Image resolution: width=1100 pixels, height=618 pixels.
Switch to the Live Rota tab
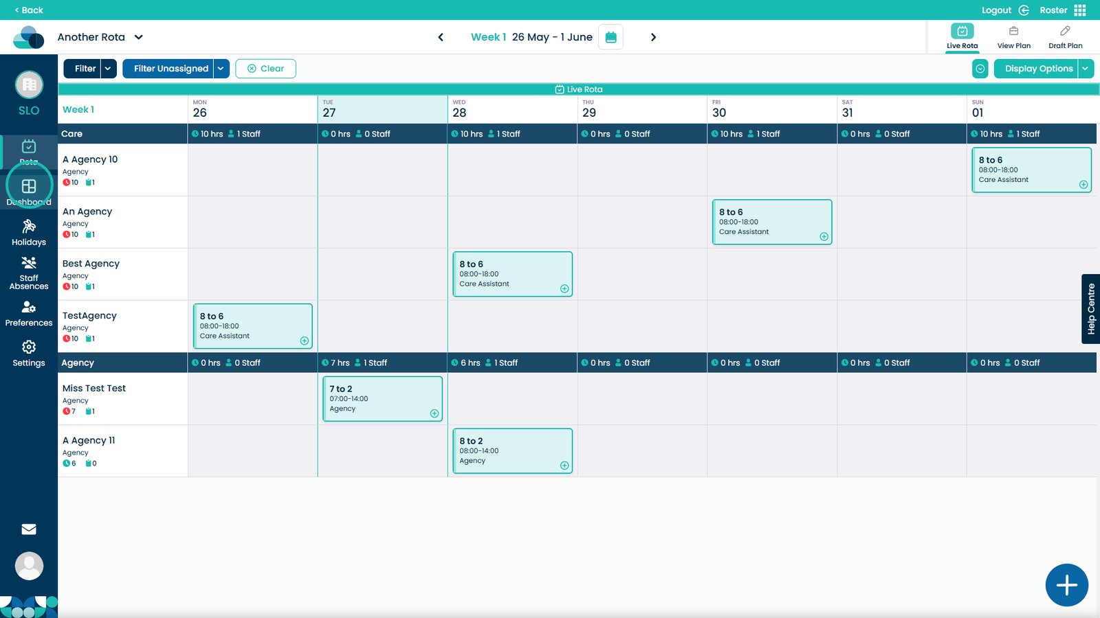pyautogui.click(x=962, y=37)
